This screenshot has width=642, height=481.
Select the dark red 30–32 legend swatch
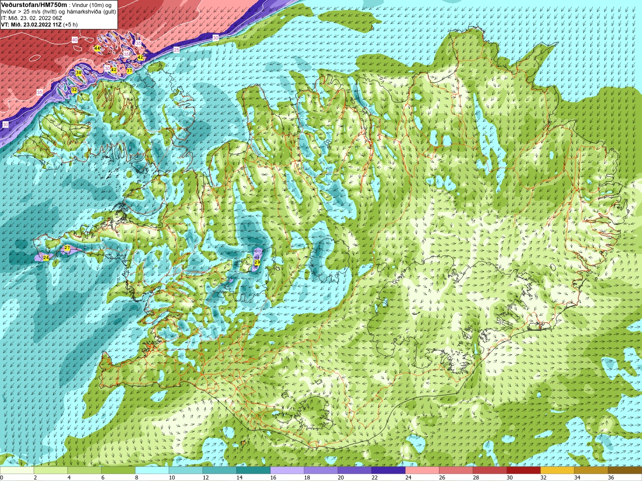tap(524, 470)
